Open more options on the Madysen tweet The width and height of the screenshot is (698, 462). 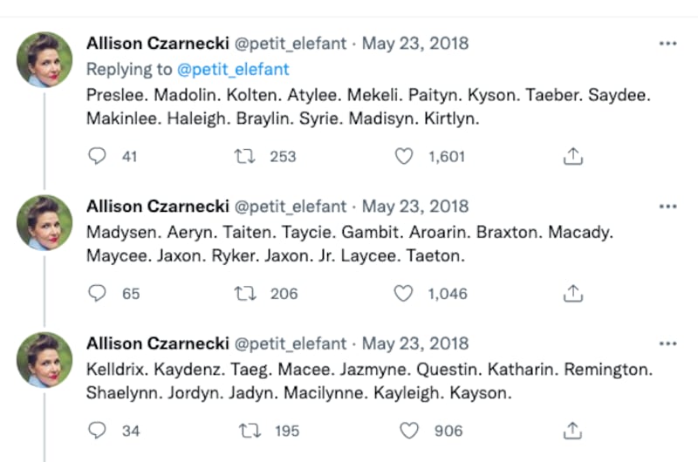tap(667, 207)
